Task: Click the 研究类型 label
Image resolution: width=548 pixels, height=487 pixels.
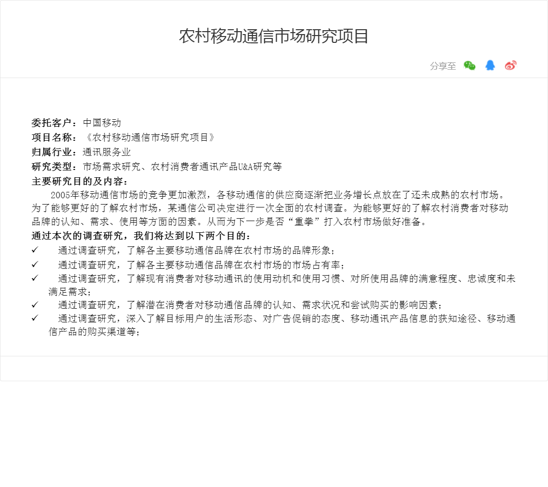Action: click(51, 167)
